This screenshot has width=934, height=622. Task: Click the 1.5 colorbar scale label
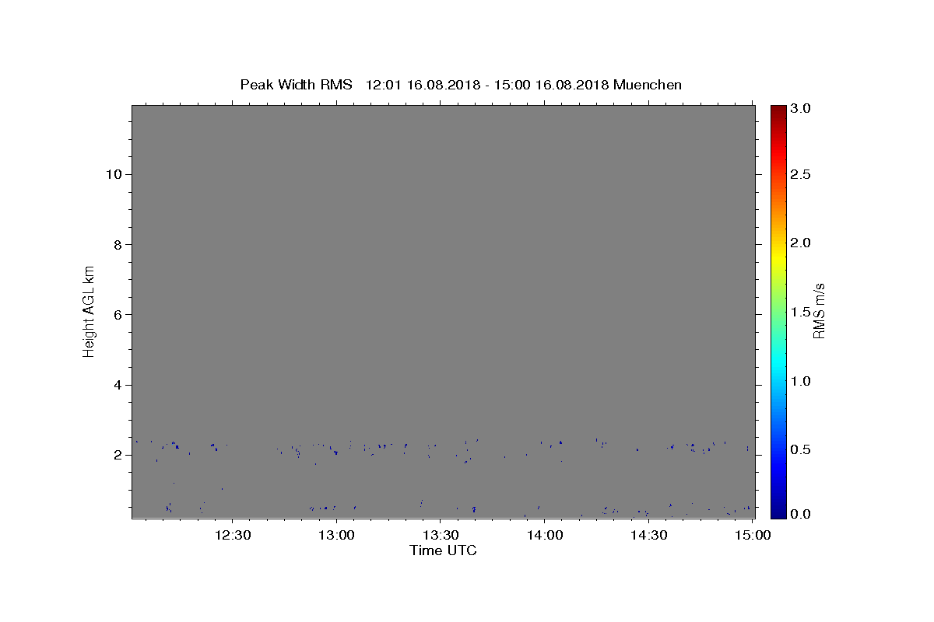click(802, 312)
